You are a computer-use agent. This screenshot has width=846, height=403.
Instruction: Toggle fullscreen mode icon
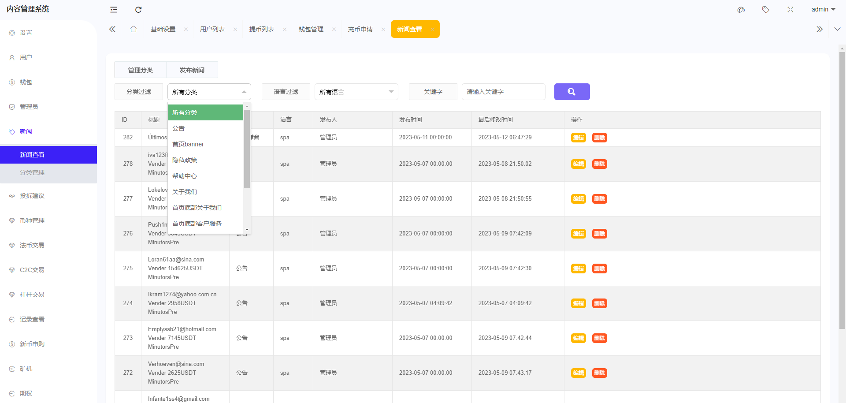[790, 10]
